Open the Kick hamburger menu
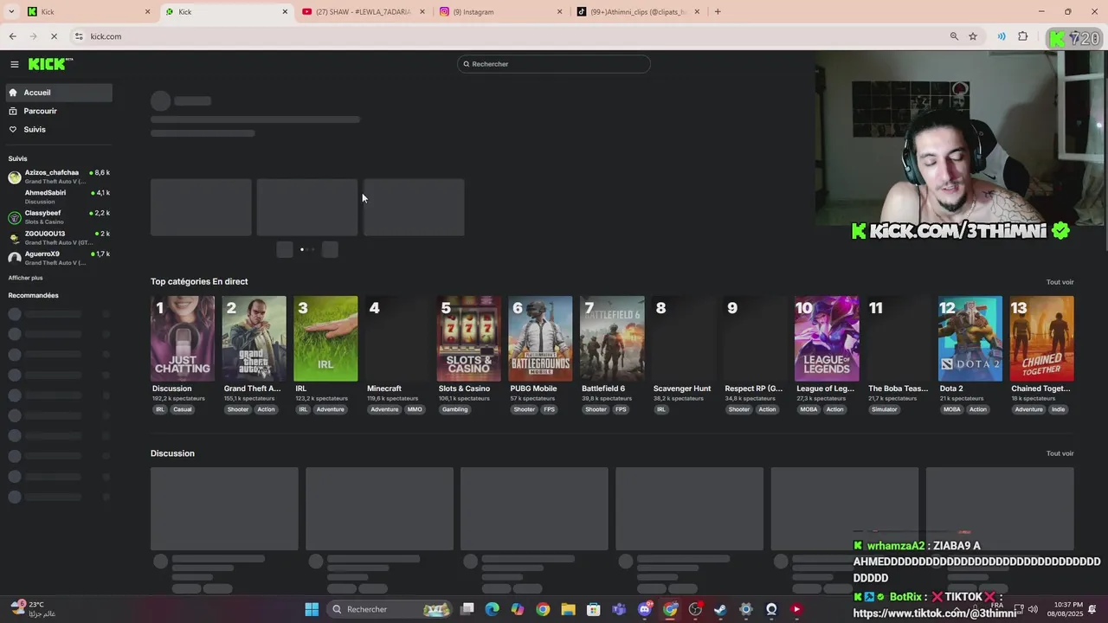Image resolution: width=1108 pixels, height=623 pixels. click(x=15, y=64)
